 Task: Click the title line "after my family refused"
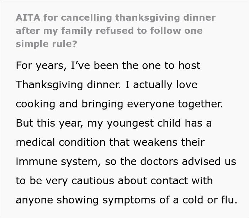71,31
